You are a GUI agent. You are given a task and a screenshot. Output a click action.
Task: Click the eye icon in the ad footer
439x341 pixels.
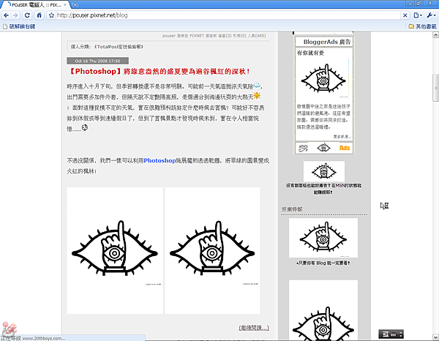coord(323,148)
